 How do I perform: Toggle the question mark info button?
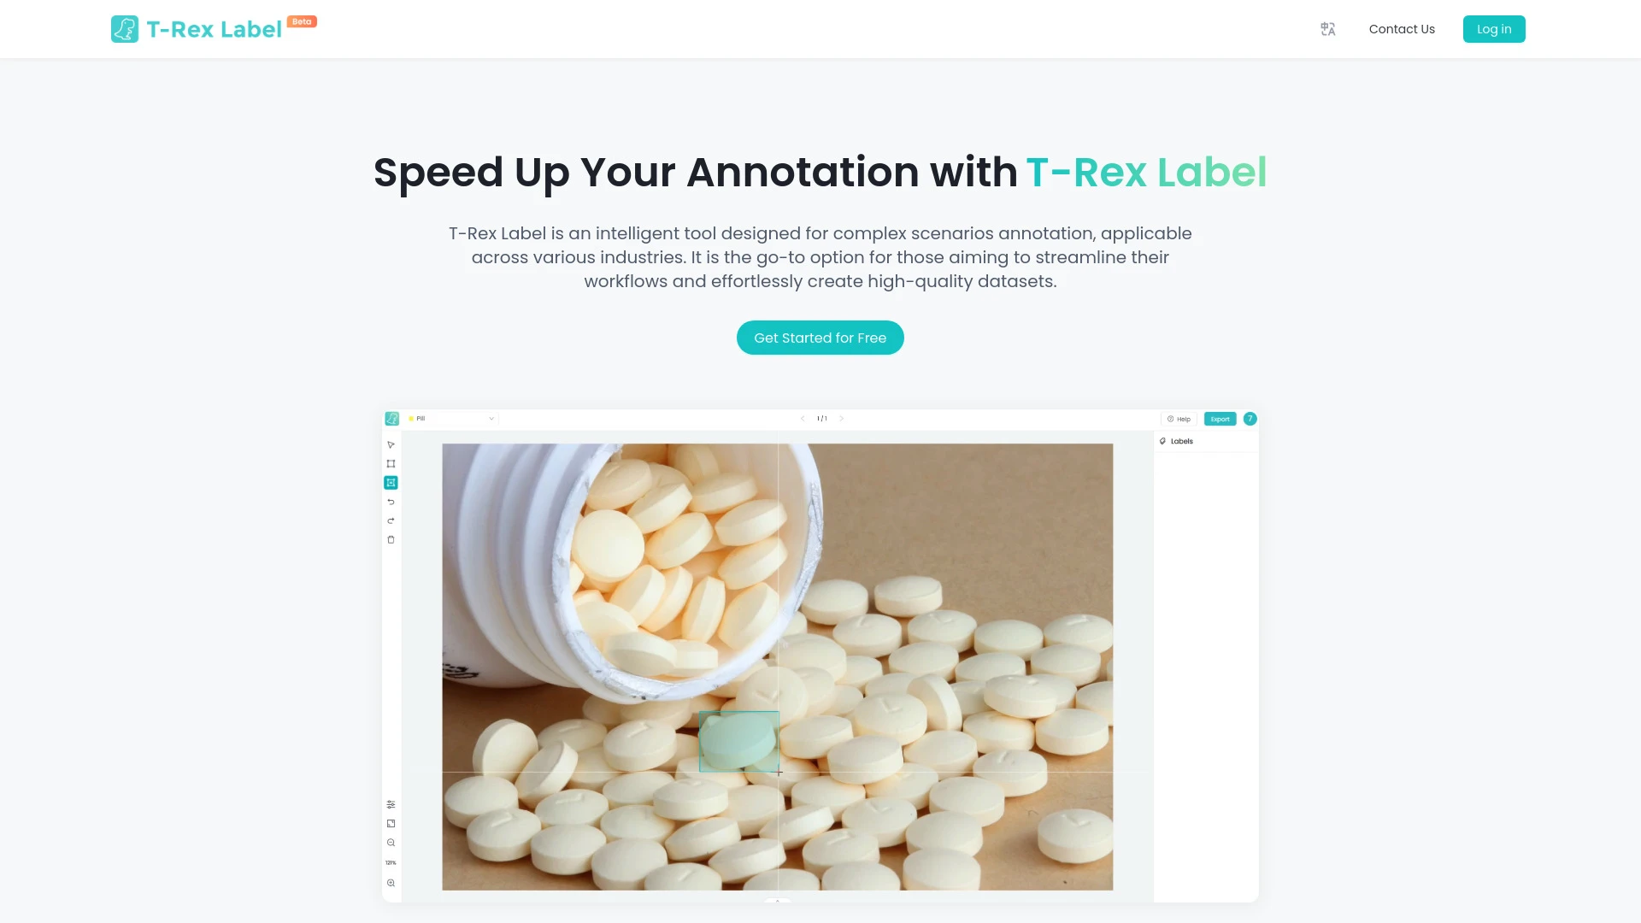coord(1249,418)
